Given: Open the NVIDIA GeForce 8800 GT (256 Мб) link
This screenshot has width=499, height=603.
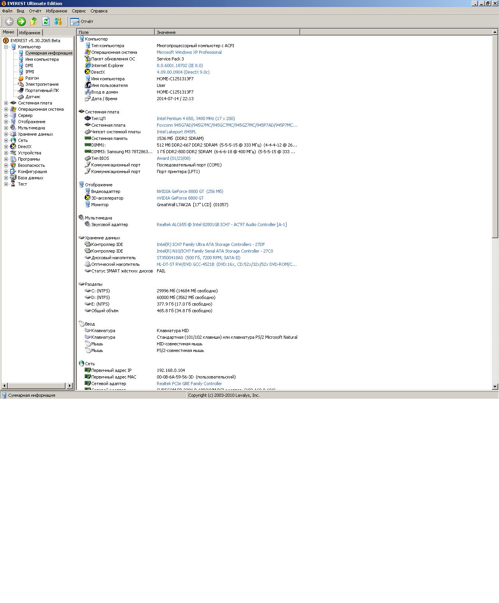Looking at the screenshot, I should 189,191.
